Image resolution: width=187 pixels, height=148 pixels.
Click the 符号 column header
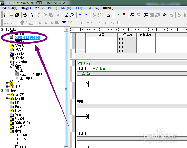pyautogui.click(x=101, y=35)
